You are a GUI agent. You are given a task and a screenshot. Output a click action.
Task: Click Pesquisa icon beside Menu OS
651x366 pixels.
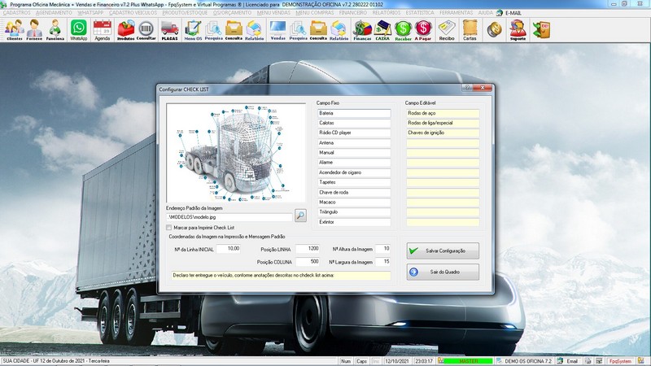click(213, 30)
